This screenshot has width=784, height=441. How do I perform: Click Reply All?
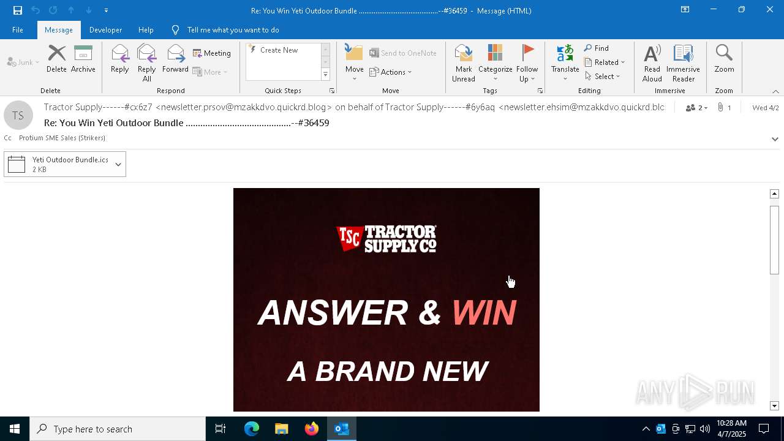click(x=147, y=63)
